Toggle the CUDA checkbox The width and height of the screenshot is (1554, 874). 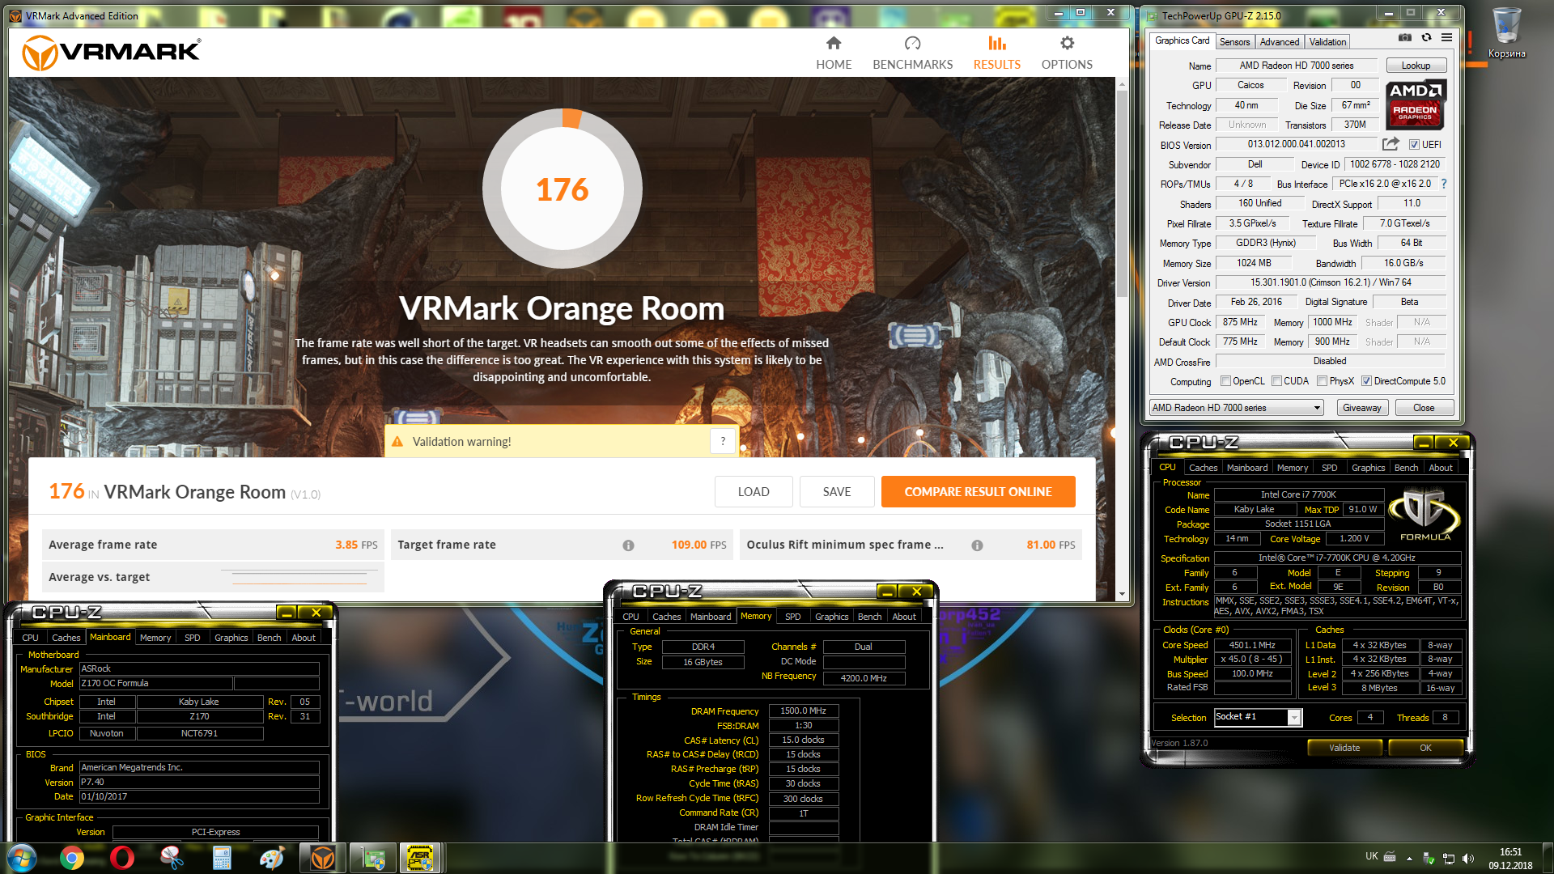tap(1276, 381)
